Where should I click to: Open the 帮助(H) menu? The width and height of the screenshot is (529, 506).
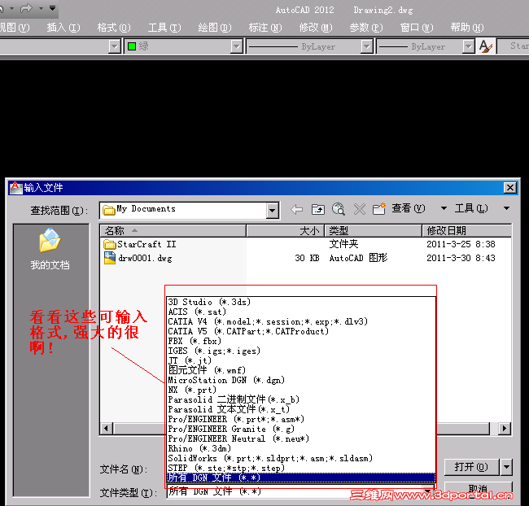467,28
